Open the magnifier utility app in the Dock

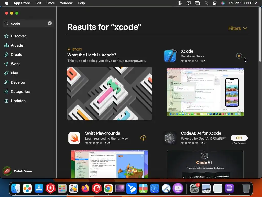coord(166,188)
